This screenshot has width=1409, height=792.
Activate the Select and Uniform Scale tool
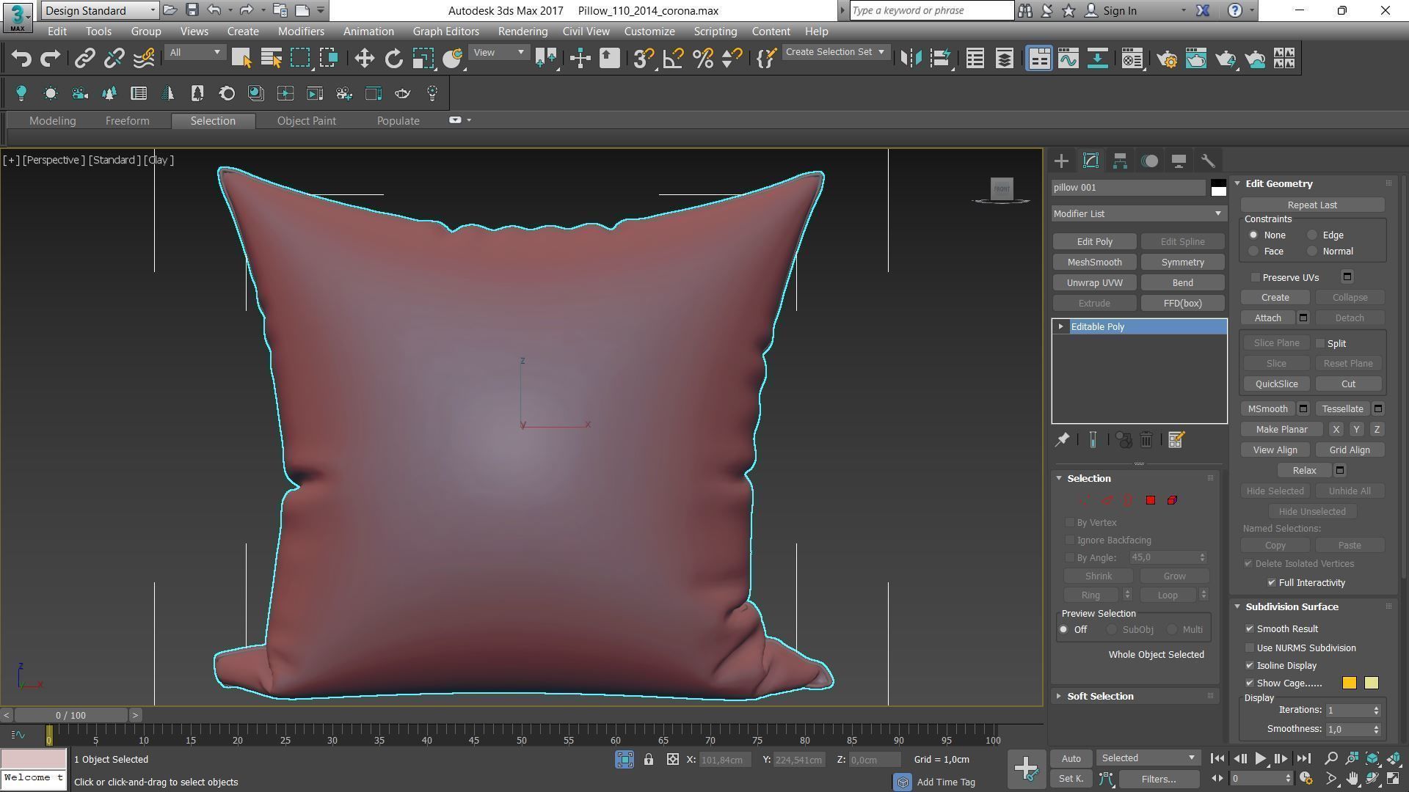(423, 59)
